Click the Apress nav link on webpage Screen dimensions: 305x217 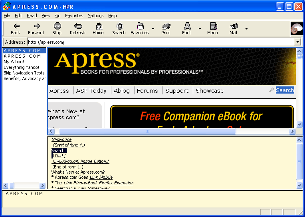59,91
